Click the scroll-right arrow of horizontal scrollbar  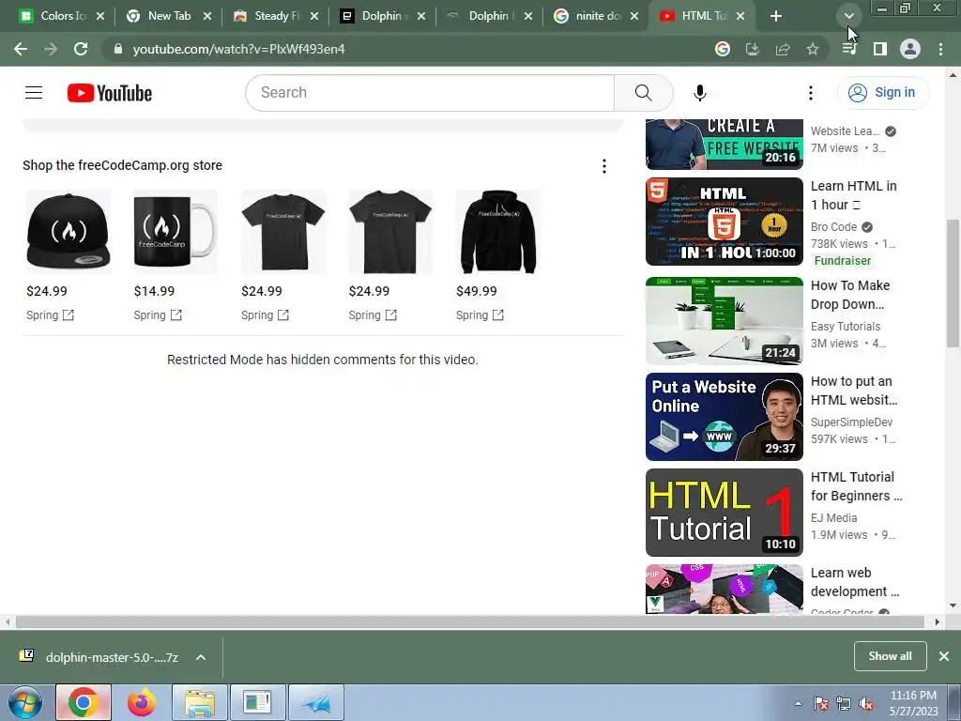coord(938,621)
